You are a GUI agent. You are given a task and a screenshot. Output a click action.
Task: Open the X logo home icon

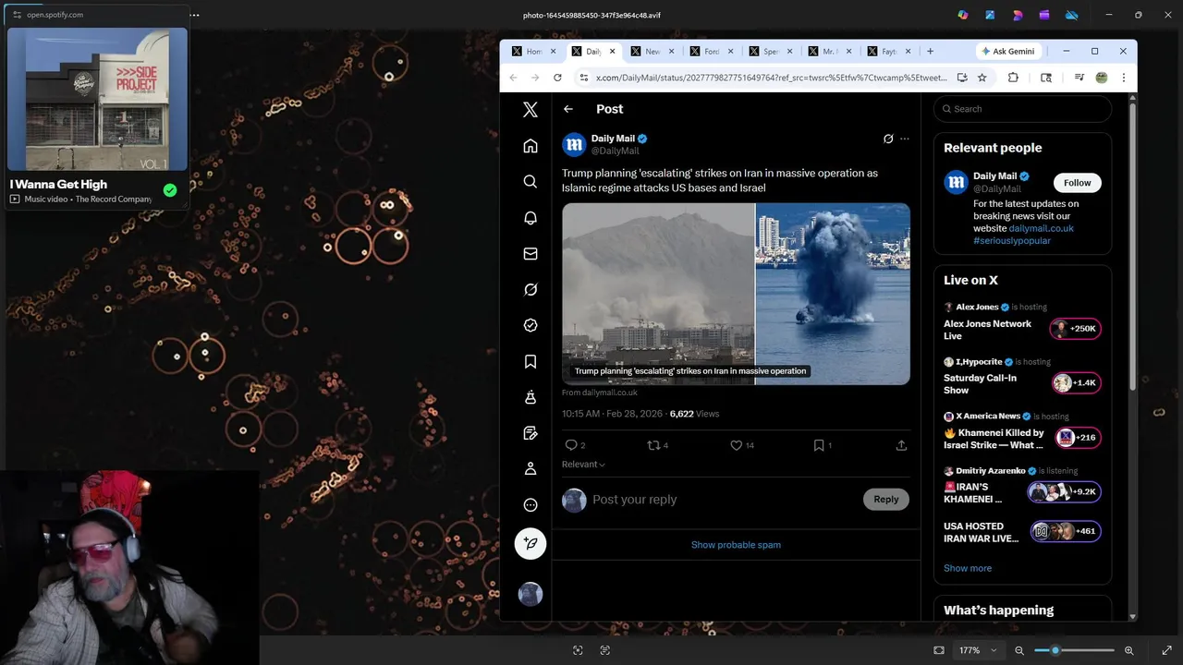click(x=531, y=110)
